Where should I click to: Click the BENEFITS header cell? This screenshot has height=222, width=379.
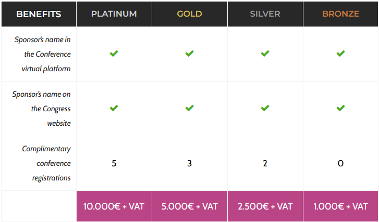tap(39, 14)
